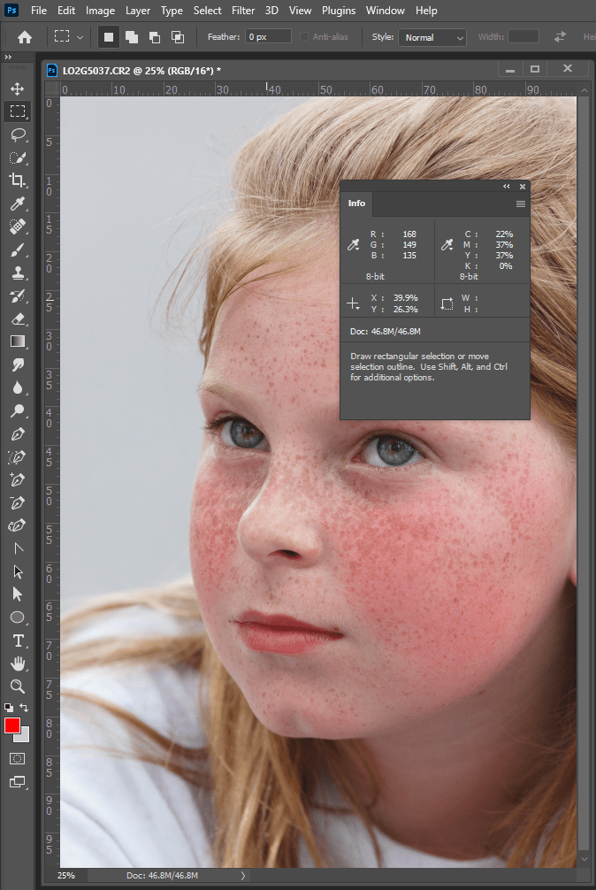Viewport: 596px width, 890px height.
Task: Select the Blur tool
Action: tap(18, 387)
